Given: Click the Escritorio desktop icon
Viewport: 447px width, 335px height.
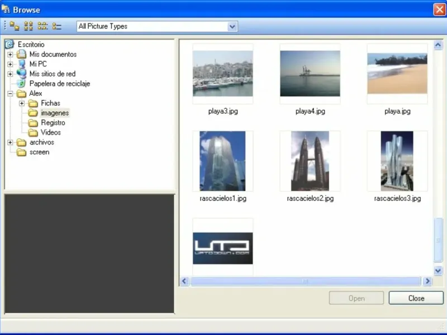Looking at the screenshot, I should pos(9,44).
